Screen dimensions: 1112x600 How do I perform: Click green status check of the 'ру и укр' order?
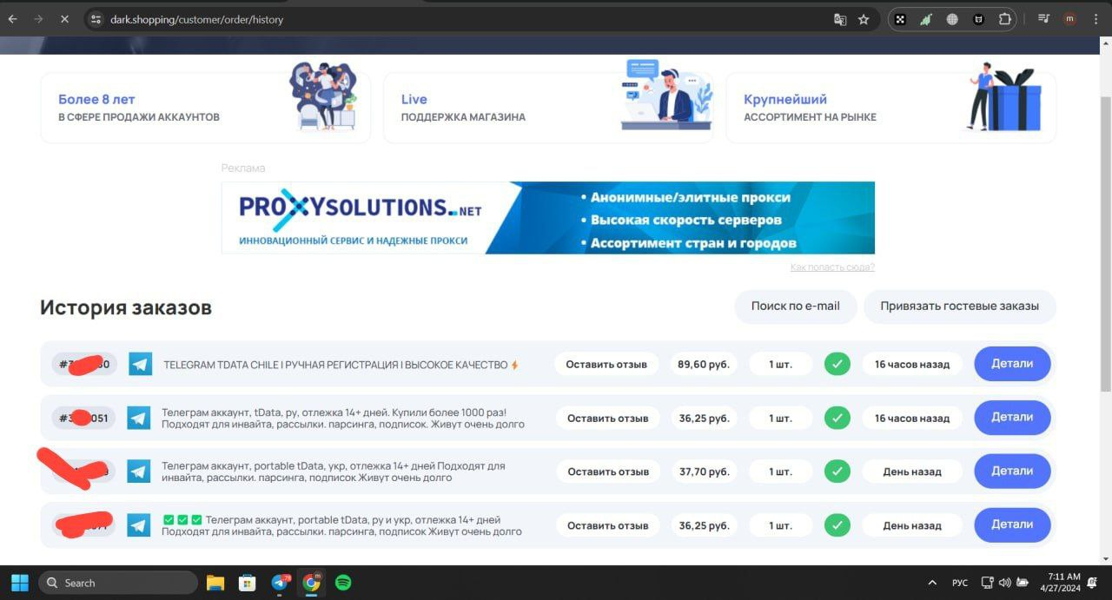coord(837,525)
